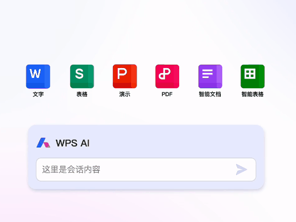
Task: Click the 智能文档 label text
Action: point(210,94)
